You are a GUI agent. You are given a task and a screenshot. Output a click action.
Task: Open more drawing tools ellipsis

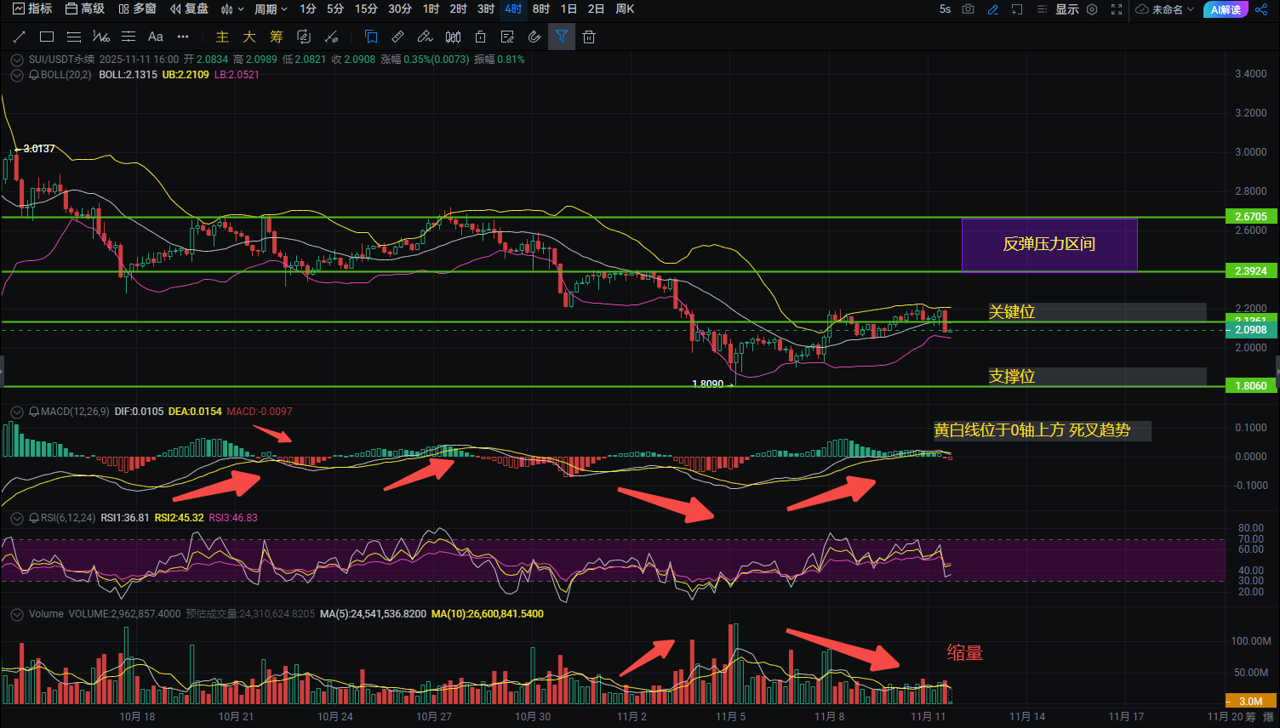click(183, 37)
